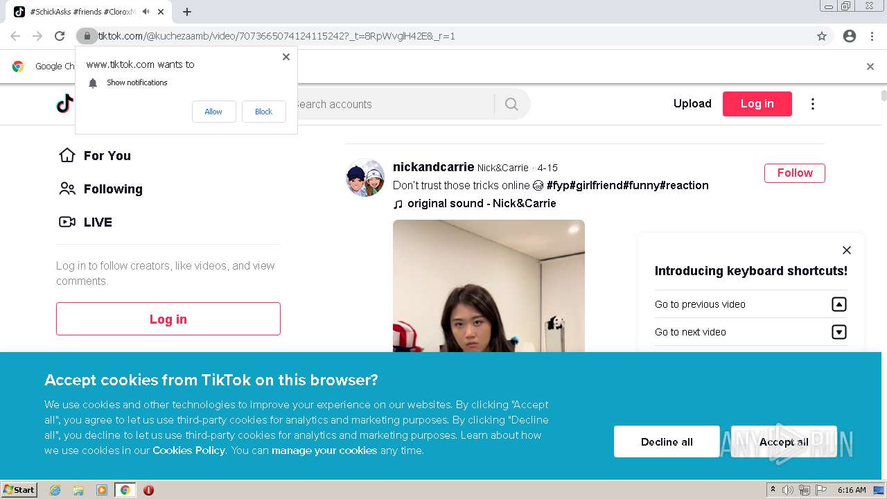The height and width of the screenshot is (499, 887).
Task: Close the notification permission popup
Action: 286,57
